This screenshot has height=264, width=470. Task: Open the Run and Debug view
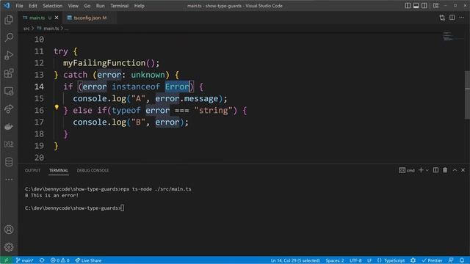pyautogui.click(x=9, y=56)
